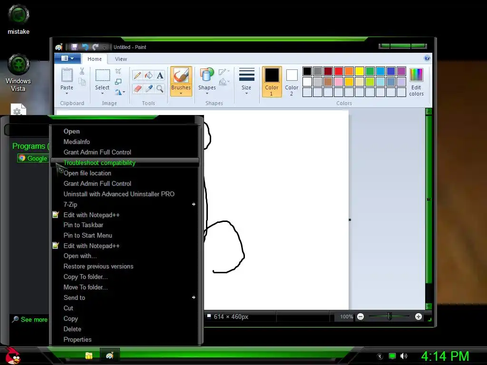Select the Color picker eyedropper tool
487x365 pixels.
coord(149,89)
